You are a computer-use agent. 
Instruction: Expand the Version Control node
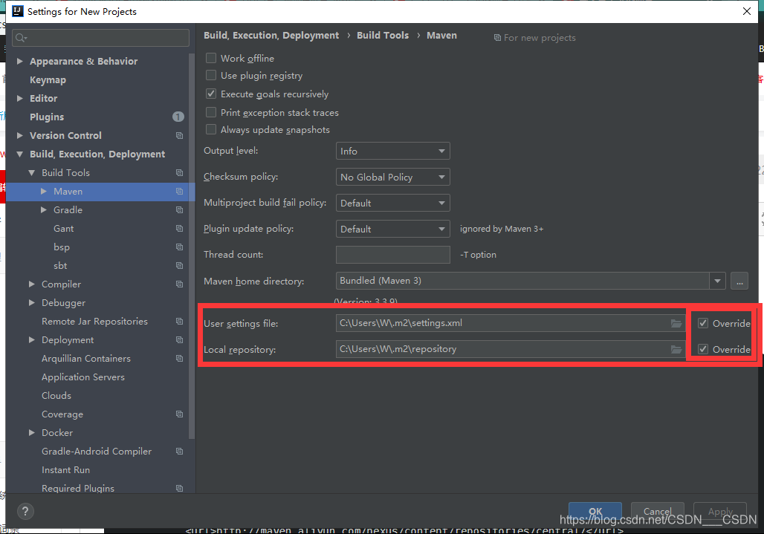[20, 135]
